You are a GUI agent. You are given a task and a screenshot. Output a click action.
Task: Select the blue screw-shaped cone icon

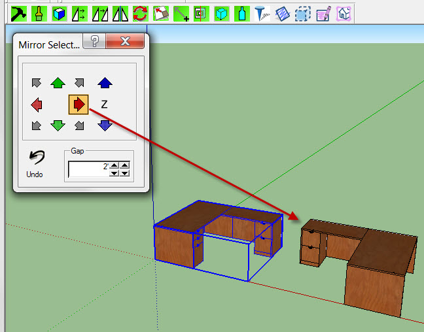262,12
